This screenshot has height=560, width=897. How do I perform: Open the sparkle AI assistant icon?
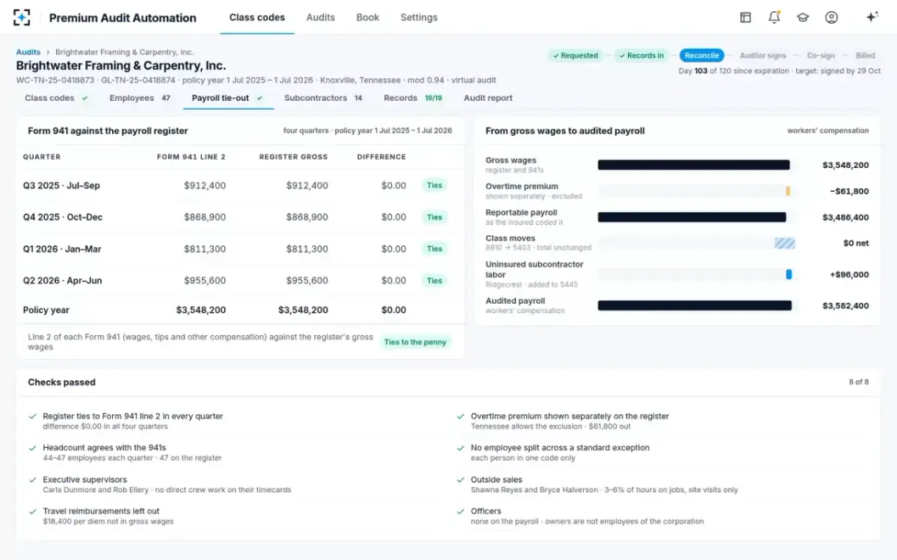(x=872, y=17)
